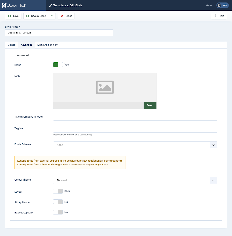Image resolution: width=232 pixels, height=236 pixels.
Task: Turn off the Brand toggle
Action: (58, 65)
